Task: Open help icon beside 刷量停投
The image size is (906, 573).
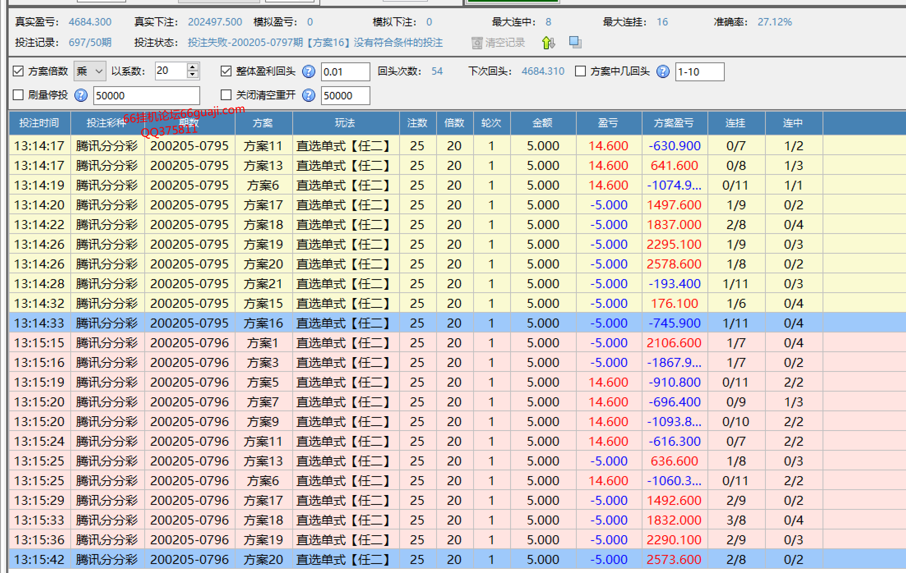Action: tap(81, 95)
